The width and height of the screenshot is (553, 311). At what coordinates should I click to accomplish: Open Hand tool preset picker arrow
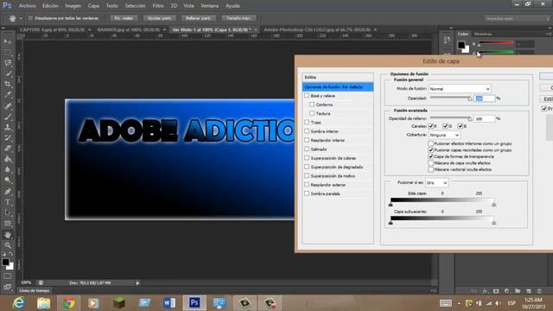21,18
